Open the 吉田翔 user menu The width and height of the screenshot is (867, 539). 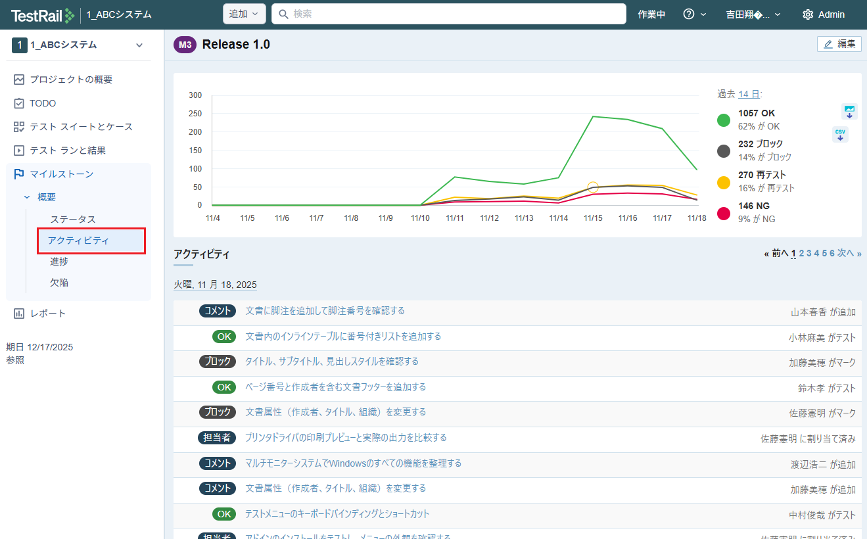click(753, 14)
